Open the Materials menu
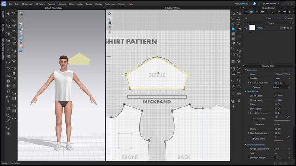This screenshot has height=166, width=296. [62, 4]
